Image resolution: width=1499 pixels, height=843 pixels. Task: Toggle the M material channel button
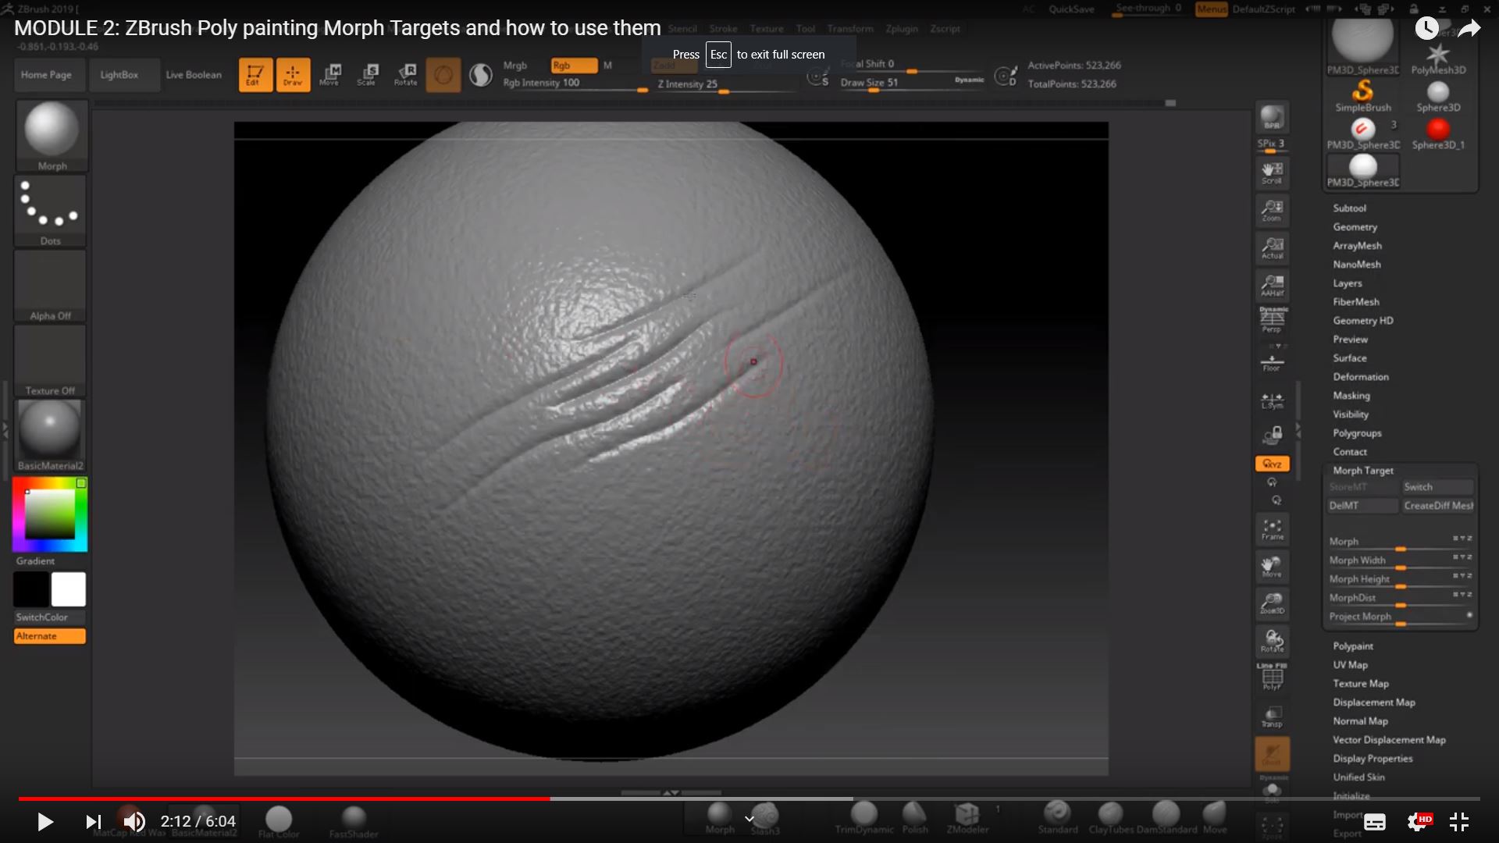click(x=607, y=66)
